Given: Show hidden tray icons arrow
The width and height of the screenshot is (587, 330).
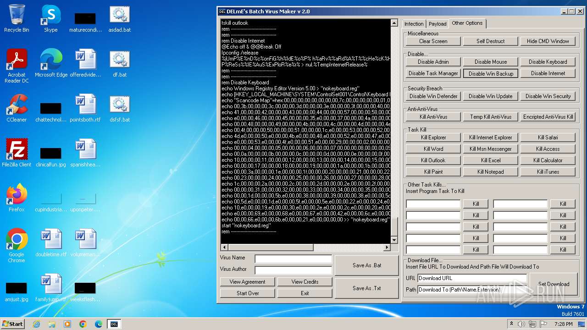Looking at the screenshot, I should click(512, 324).
